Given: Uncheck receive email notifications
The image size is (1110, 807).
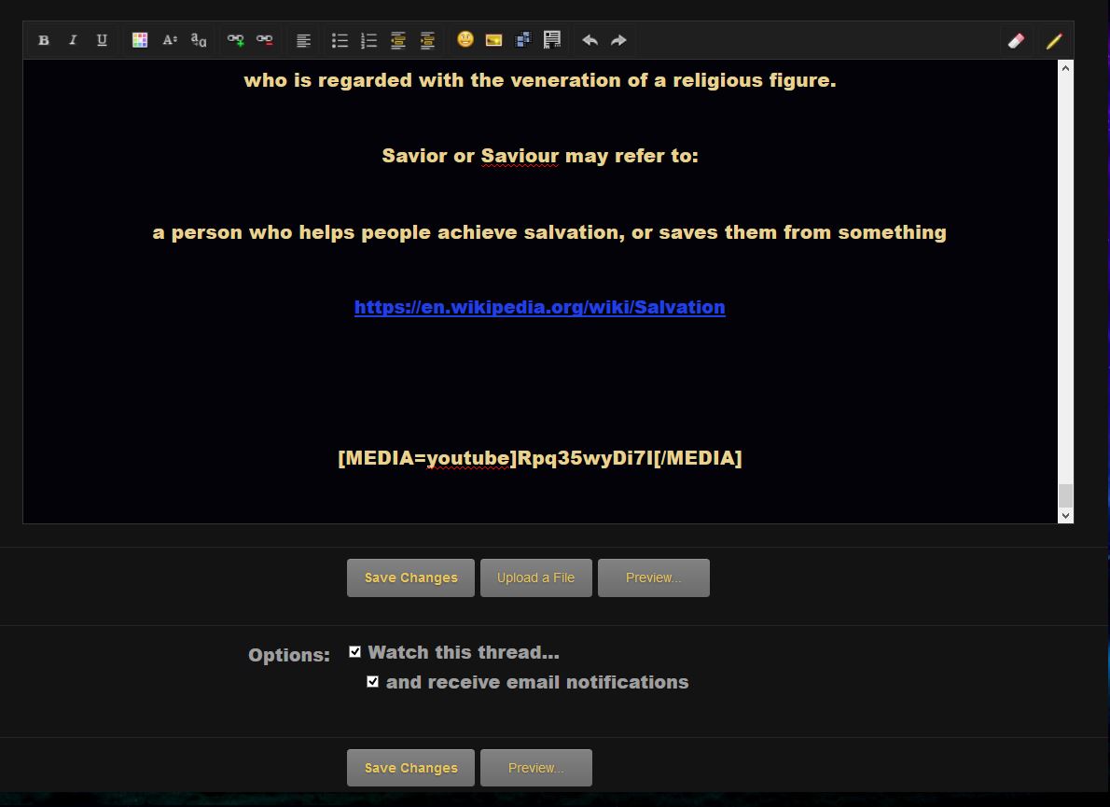Looking at the screenshot, I should click(373, 682).
